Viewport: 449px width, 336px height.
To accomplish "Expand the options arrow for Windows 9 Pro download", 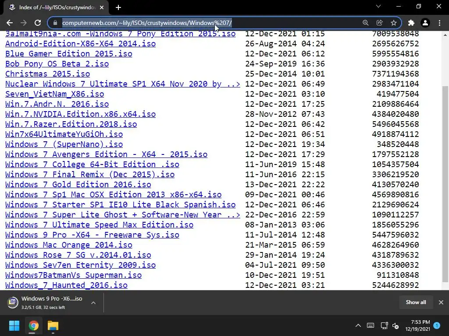I will [x=93, y=303].
